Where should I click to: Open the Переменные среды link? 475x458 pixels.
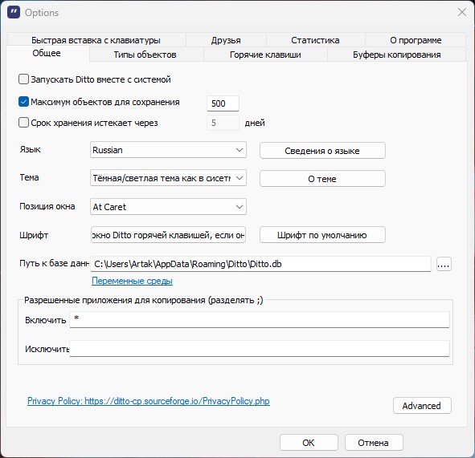click(132, 281)
